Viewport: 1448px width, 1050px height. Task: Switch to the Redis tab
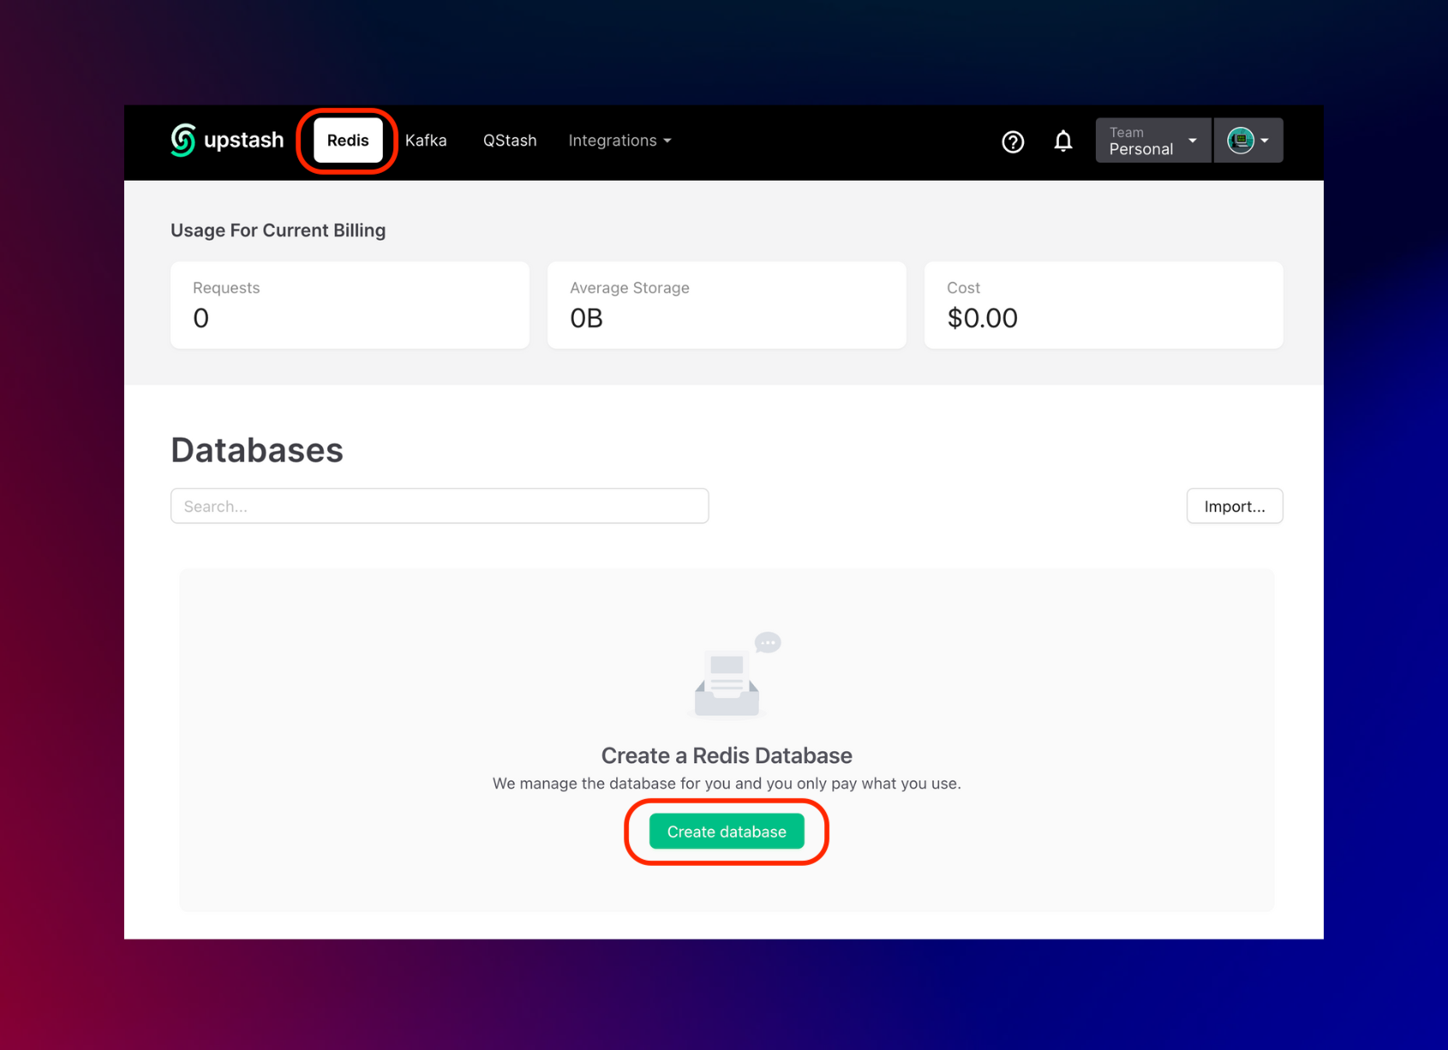click(x=348, y=140)
